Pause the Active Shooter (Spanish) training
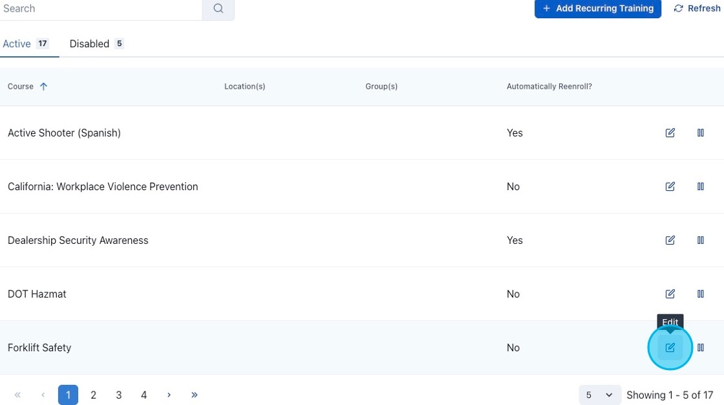The width and height of the screenshot is (724, 405). coord(700,133)
